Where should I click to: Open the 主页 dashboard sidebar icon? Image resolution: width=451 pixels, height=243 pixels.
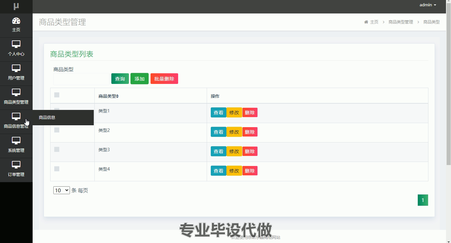[16, 21]
